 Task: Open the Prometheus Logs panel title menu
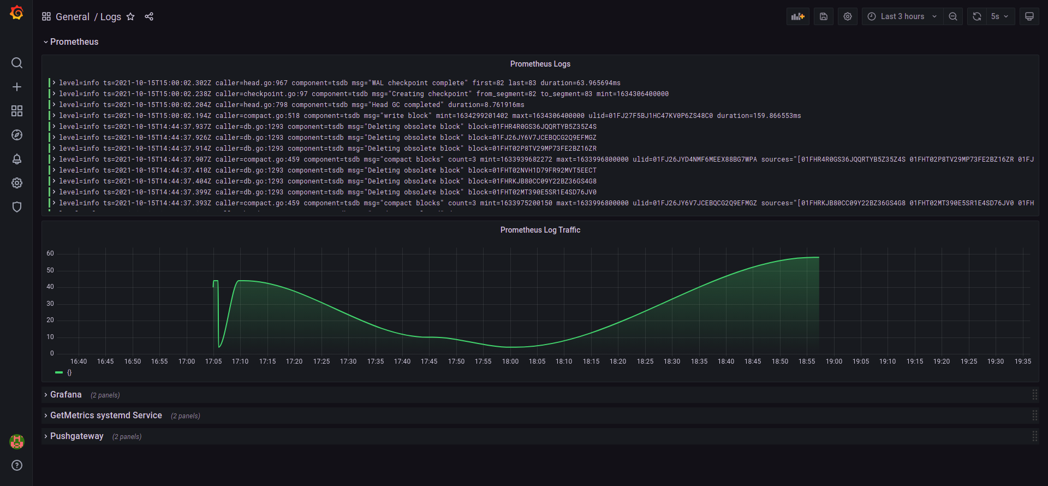click(540, 64)
